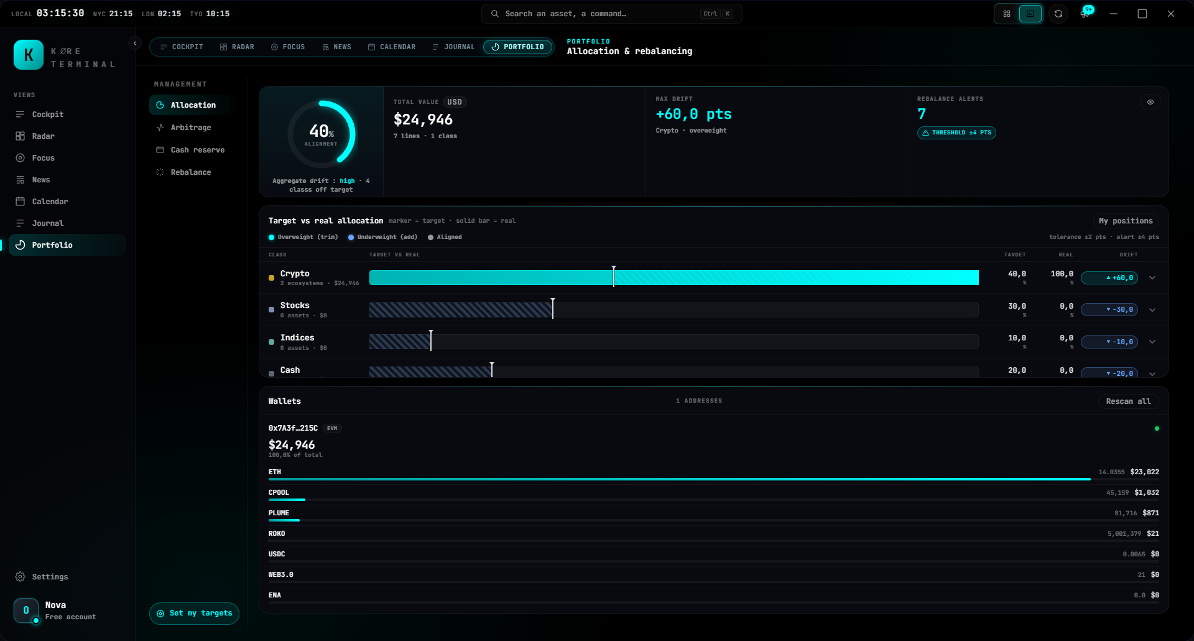Select the ENA holding row

coord(713,598)
